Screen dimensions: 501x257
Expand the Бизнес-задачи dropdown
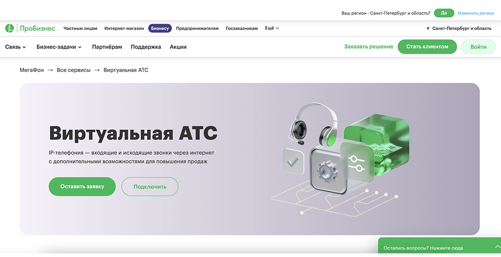coord(59,47)
